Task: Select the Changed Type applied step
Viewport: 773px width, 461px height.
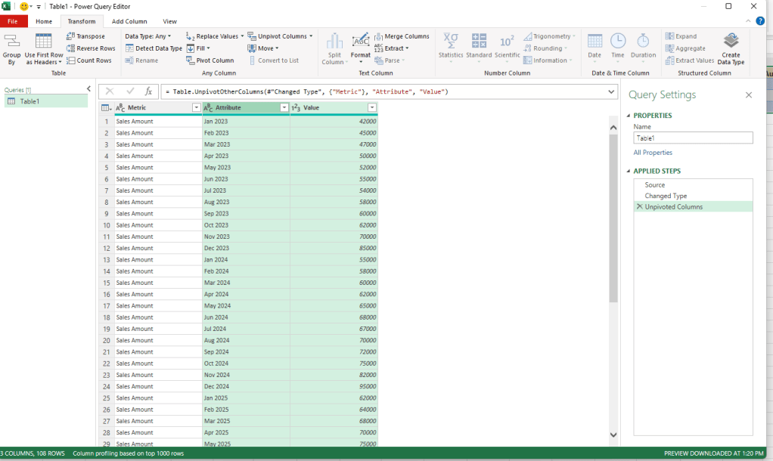Action: (666, 196)
